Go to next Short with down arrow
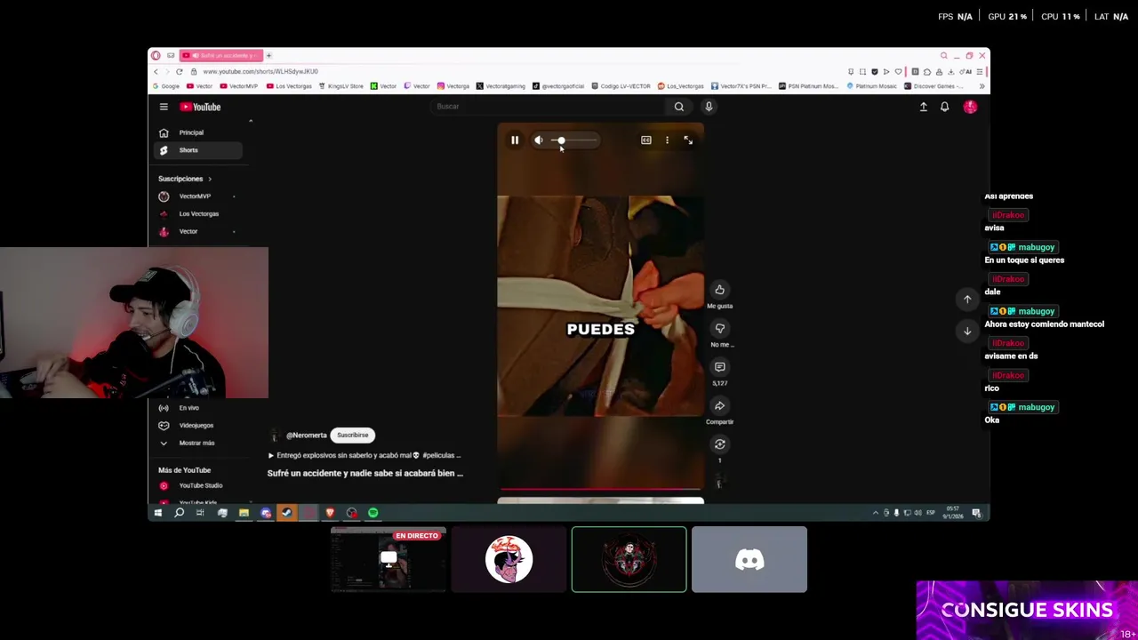This screenshot has height=640, width=1138. (x=967, y=331)
